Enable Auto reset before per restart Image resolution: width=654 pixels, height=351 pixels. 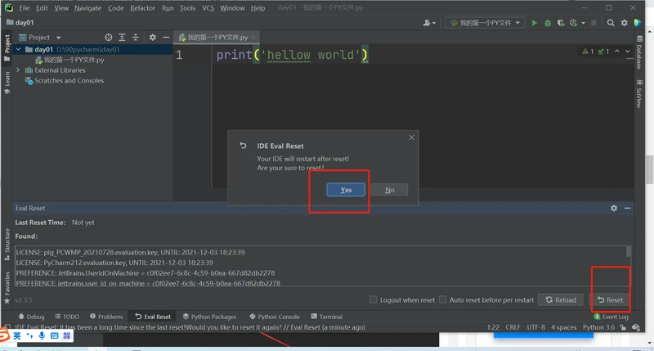[443, 300]
